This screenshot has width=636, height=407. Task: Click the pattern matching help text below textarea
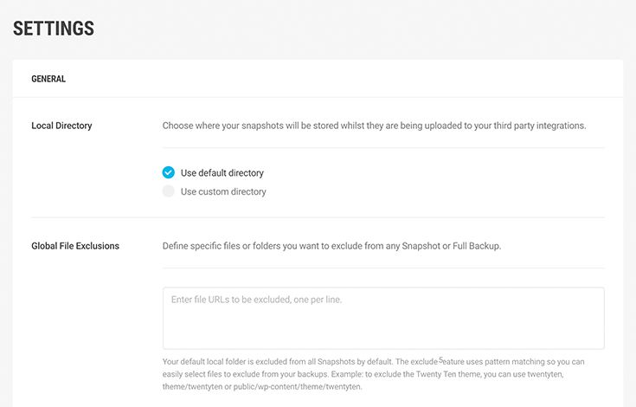(x=373, y=374)
